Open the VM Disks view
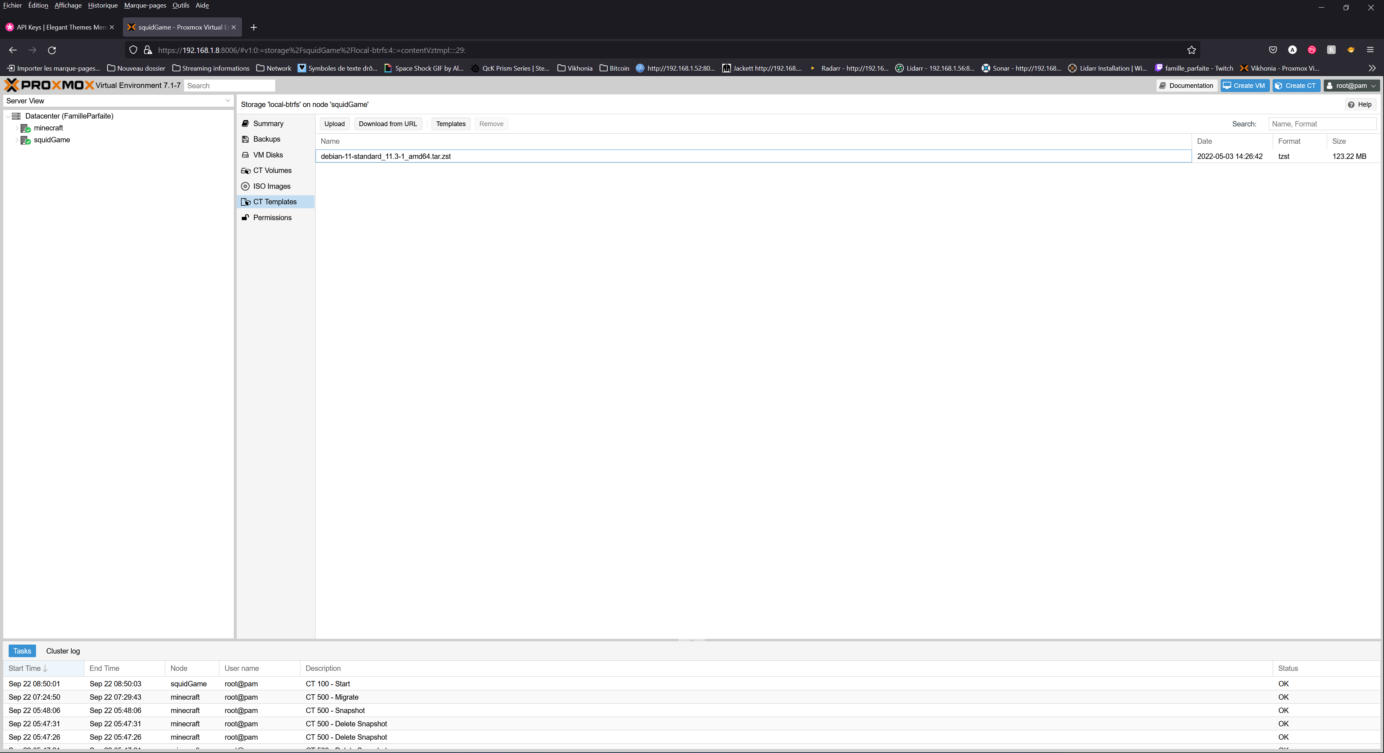Image resolution: width=1384 pixels, height=753 pixels. pyautogui.click(x=268, y=154)
